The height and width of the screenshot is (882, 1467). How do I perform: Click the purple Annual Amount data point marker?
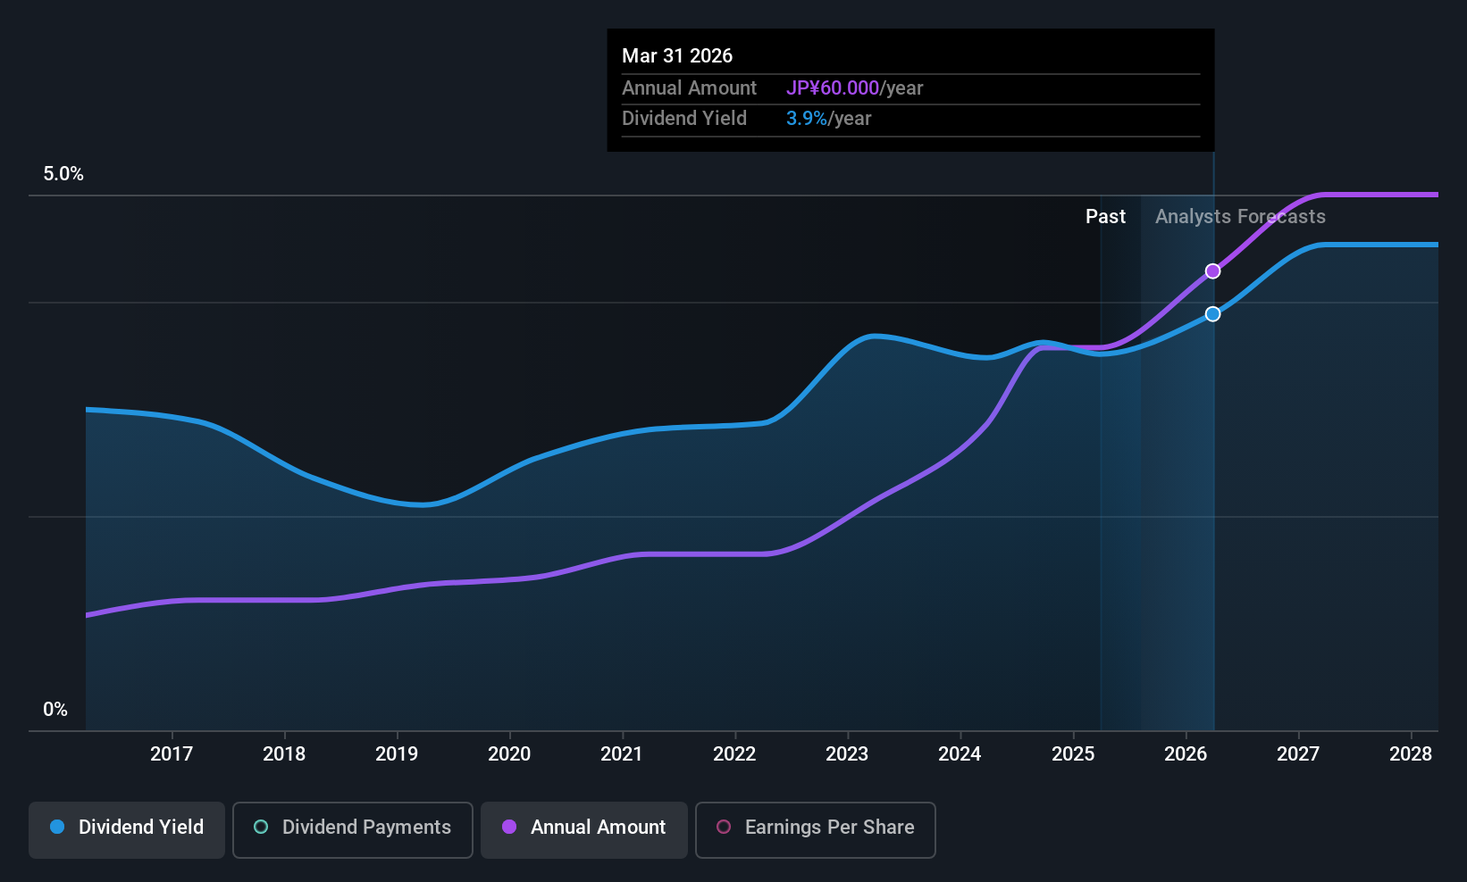[x=1212, y=271]
